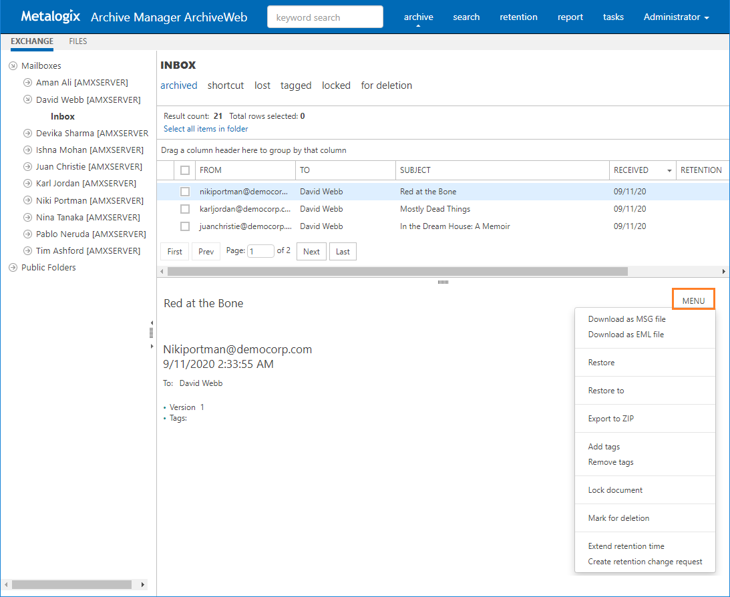The width and height of the screenshot is (730, 597).
Task: Toggle the select-all checkbox in table header
Action: click(185, 170)
